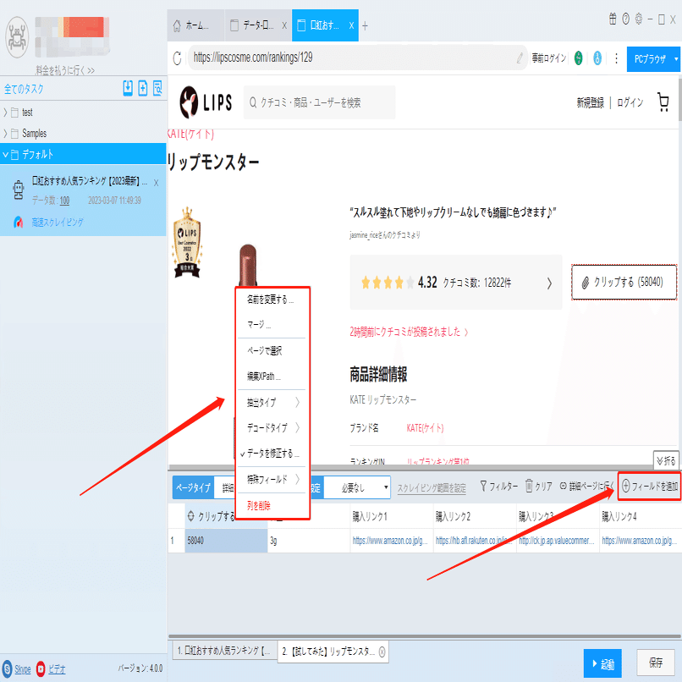Click the home icon on ホーム tab
The height and width of the screenshot is (682, 682).
177,25
